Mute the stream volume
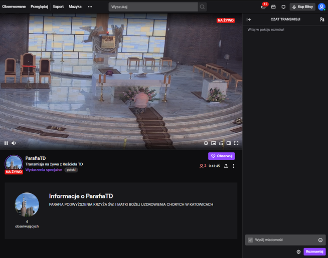The width and height of the screenshot is (328, 258). pos(14,143)
